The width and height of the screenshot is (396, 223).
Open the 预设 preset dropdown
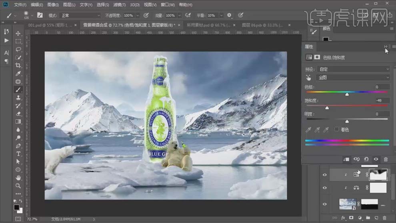click(x=353, y=69)
